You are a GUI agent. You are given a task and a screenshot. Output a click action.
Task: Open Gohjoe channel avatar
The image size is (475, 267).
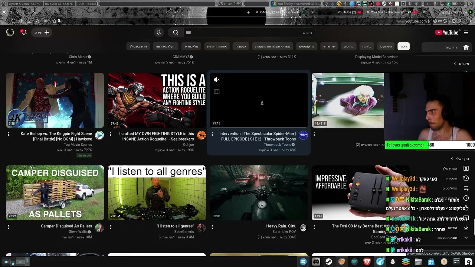202,135
